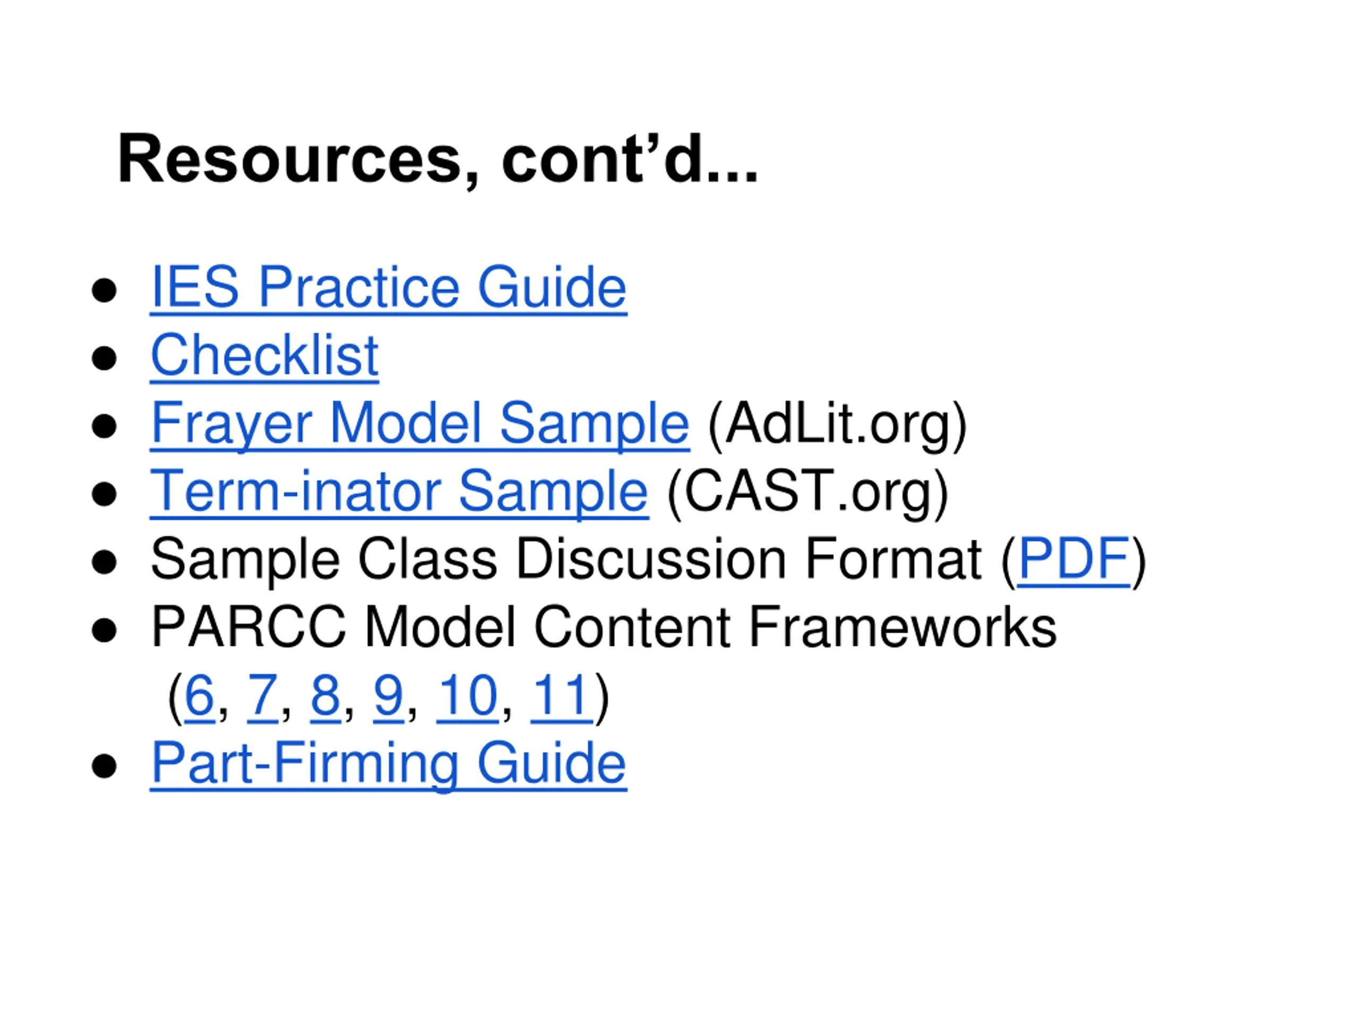Open the Checklist link

(264, 356)
